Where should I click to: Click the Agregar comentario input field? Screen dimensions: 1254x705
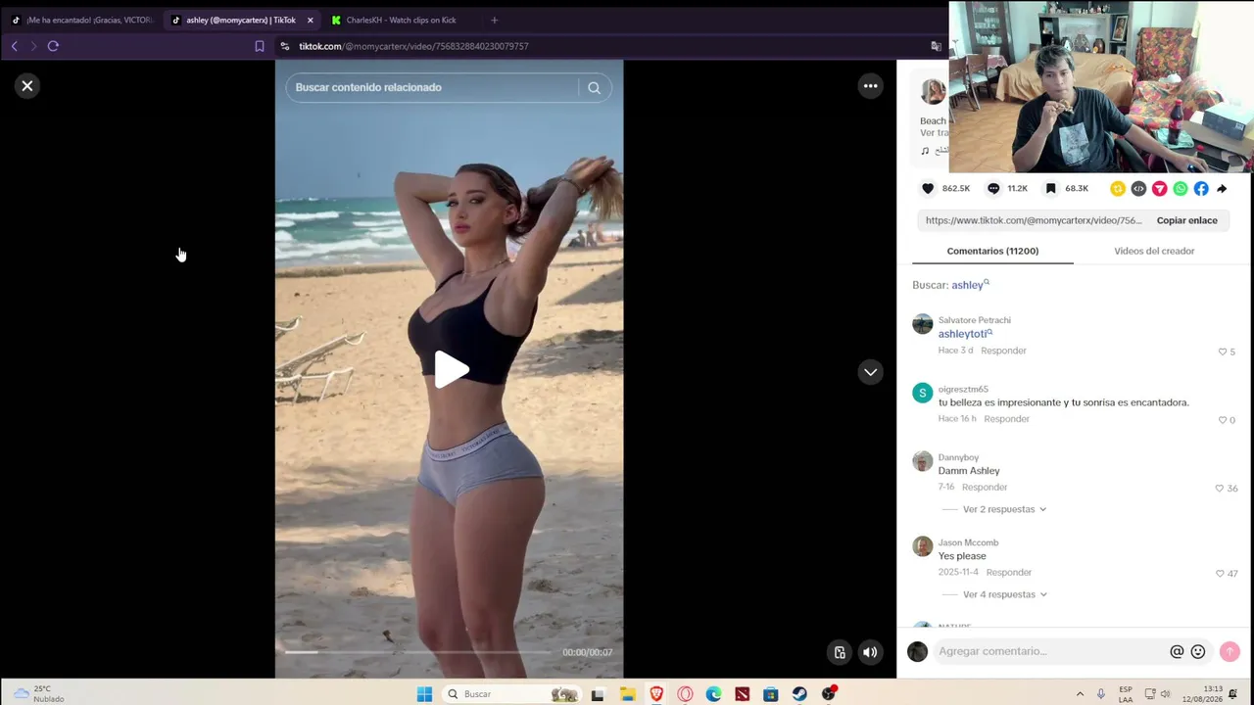coord(1048,651)
